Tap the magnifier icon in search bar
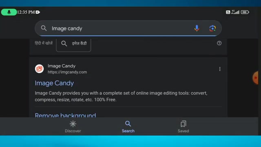This screenshot has width=261, height=147. [44, 28]
